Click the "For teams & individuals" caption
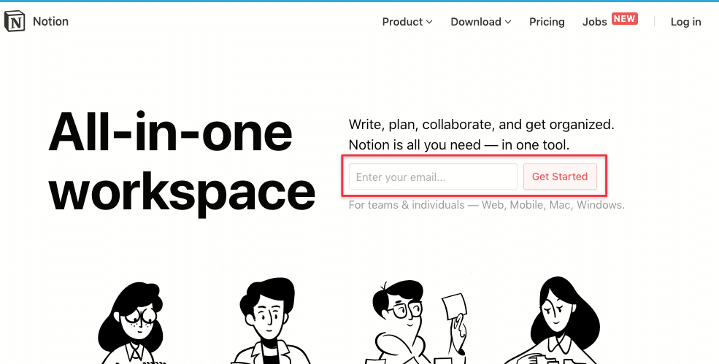The height and width of the screenshot is (364, 719). [486, 205]
